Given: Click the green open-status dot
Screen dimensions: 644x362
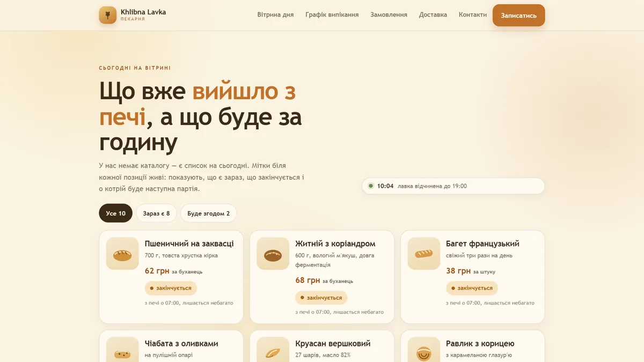Looking at the screenshot, I should 370,186.
